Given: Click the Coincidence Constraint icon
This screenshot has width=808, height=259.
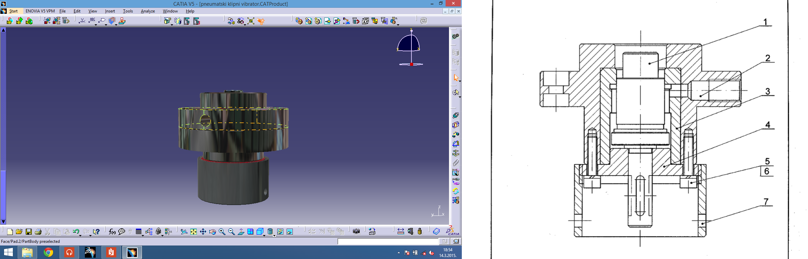Looking at the screenshot, I should pos(456,115).
